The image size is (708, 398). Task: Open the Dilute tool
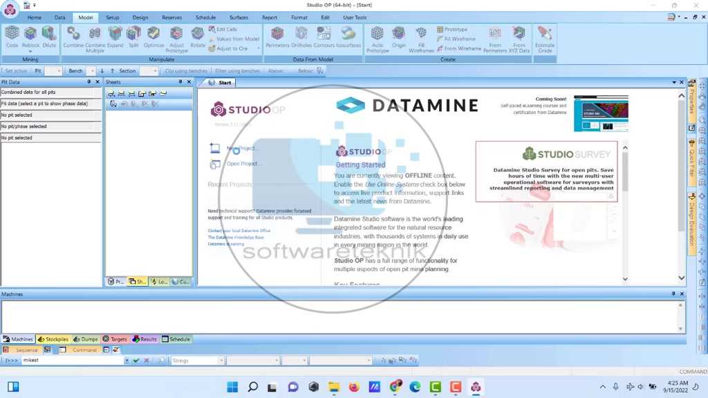(49, 37)
